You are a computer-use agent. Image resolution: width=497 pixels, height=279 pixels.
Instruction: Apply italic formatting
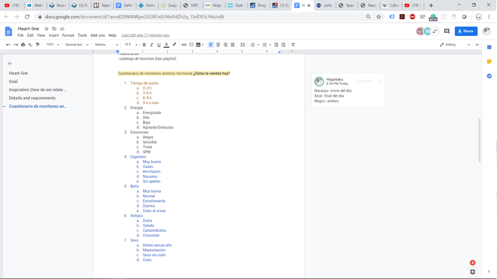pyautogui.click(x=152, y=45)
